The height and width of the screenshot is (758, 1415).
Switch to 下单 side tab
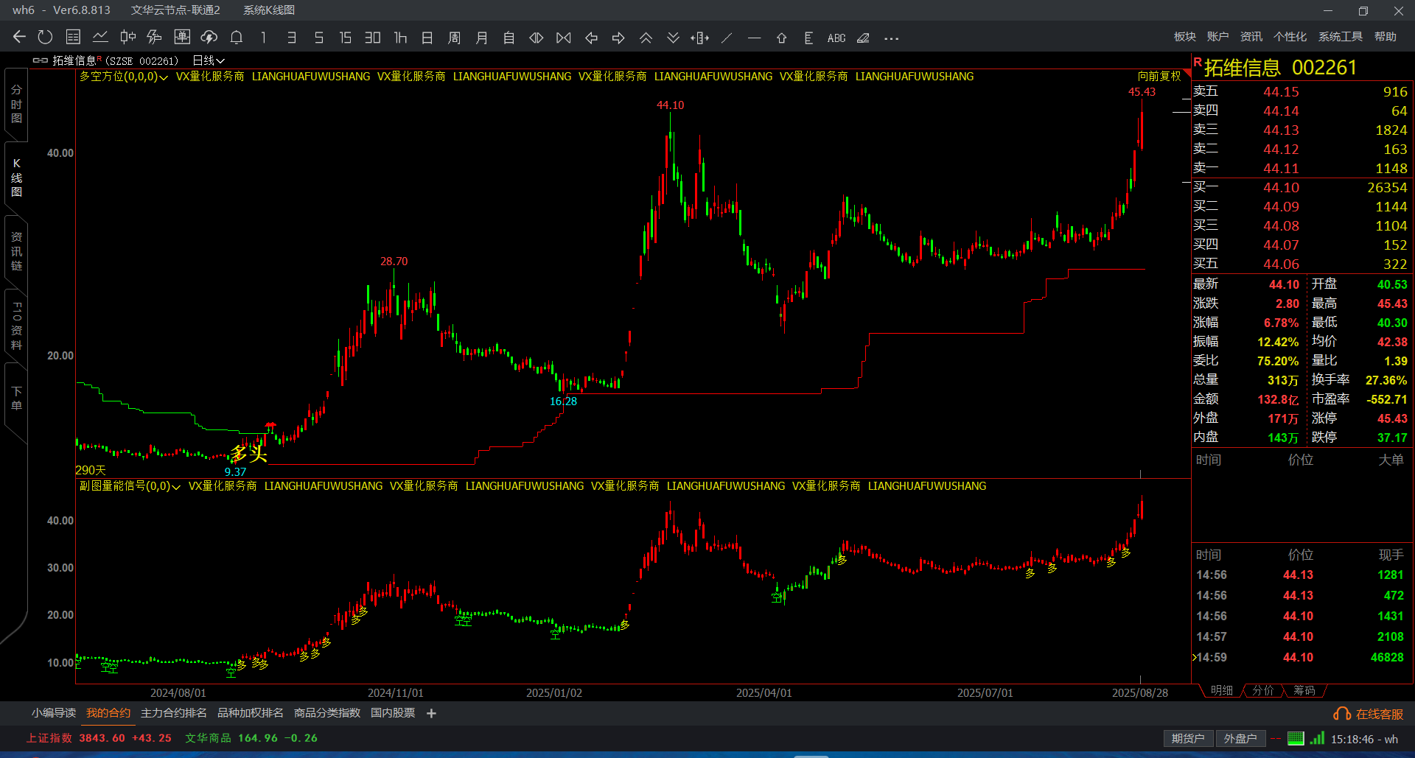pos(16,399)
